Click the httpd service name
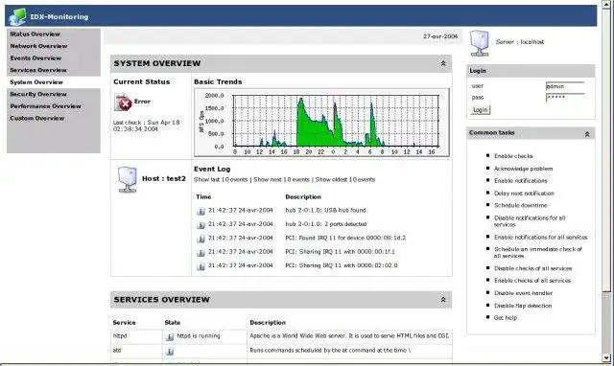The height and width of the screenshot is (366, 614). (x=120, y=336)
